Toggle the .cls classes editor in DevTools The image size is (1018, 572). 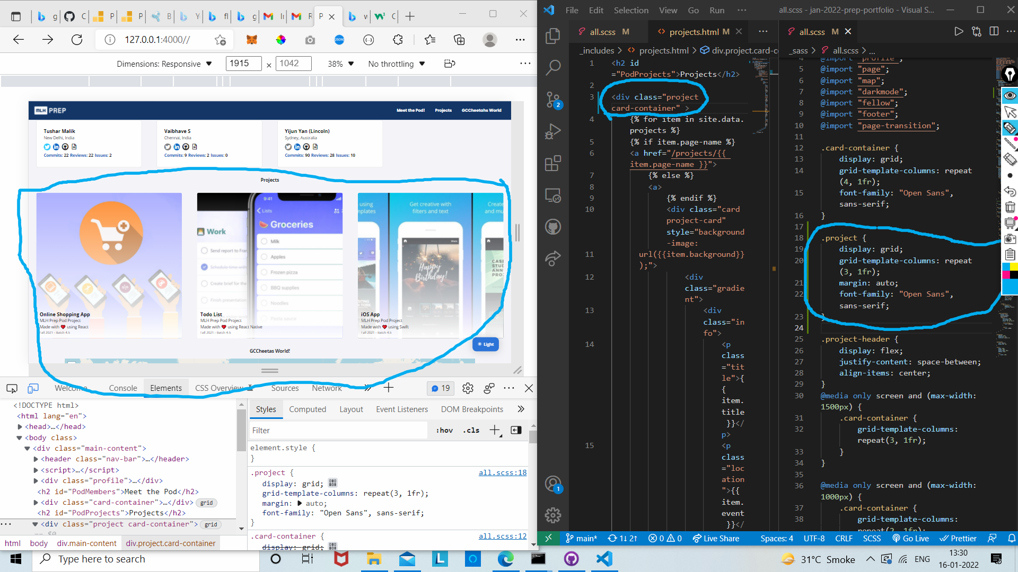(x=471, y=430)
